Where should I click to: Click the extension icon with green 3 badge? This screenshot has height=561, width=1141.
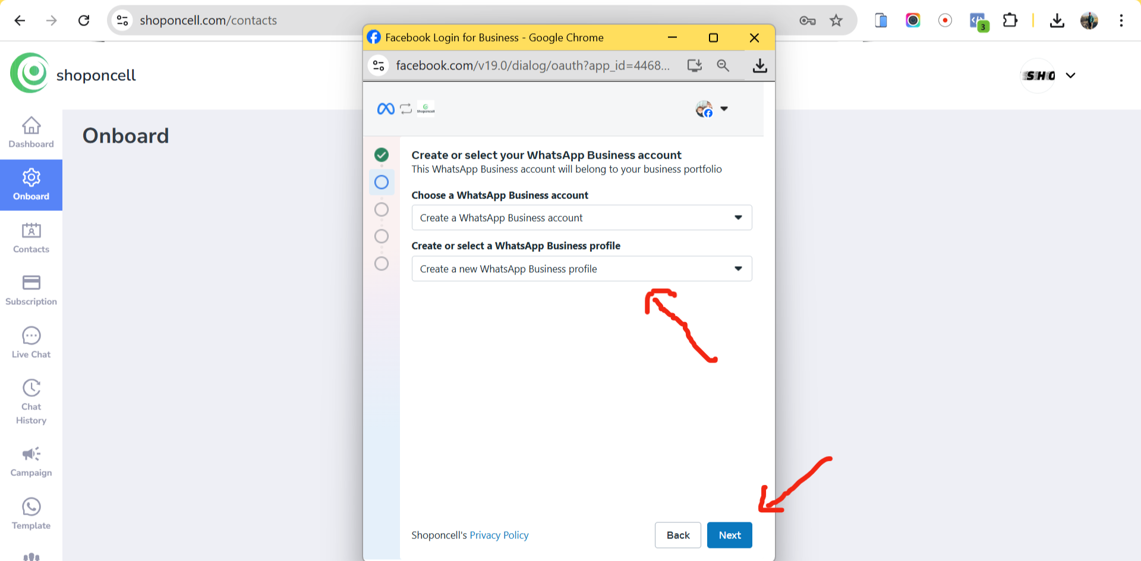(978, 21)
